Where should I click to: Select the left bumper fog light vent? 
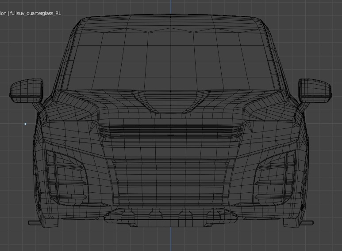(x=66, y=178)
